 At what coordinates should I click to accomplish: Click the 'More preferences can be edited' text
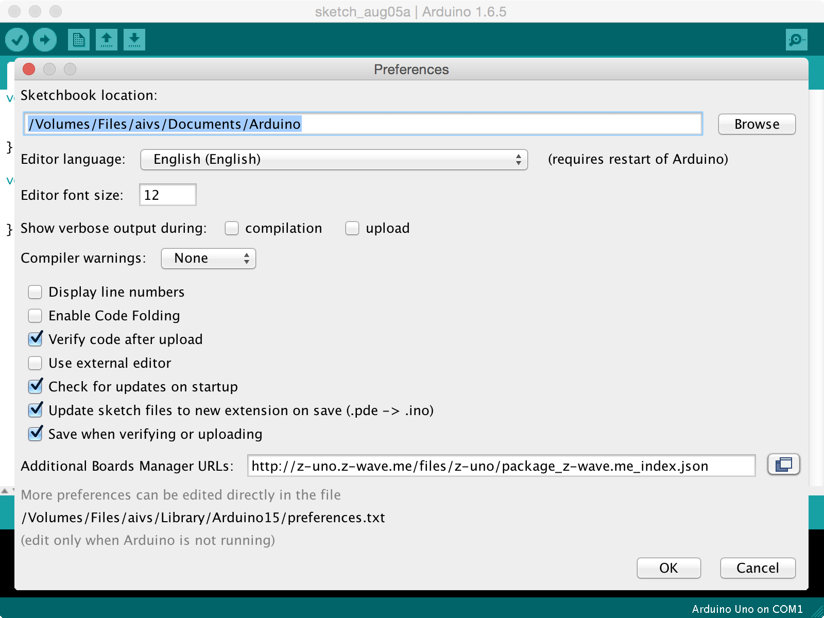tap(181, 495)
